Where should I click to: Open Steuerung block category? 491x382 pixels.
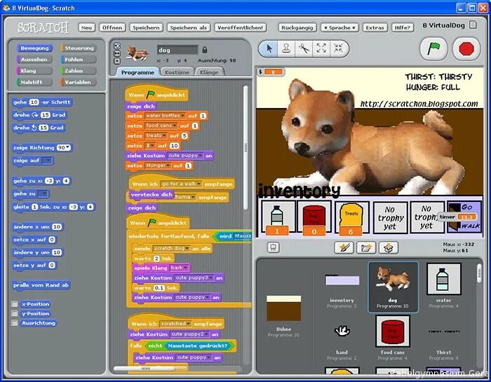(79, 48)
